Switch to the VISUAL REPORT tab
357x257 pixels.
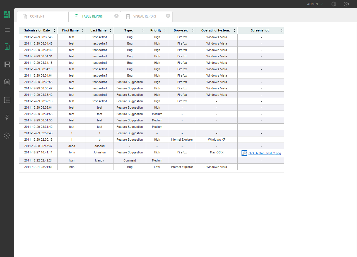click(145, 16)
